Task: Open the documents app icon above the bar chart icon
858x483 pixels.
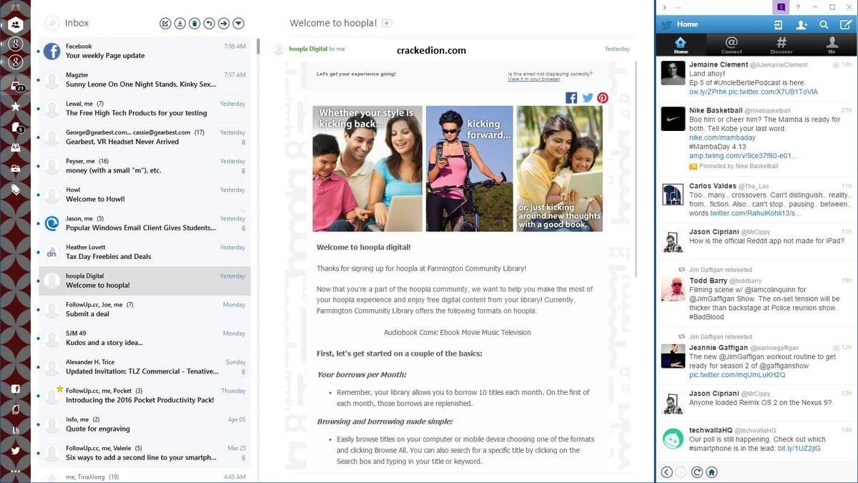Action: 16,409
